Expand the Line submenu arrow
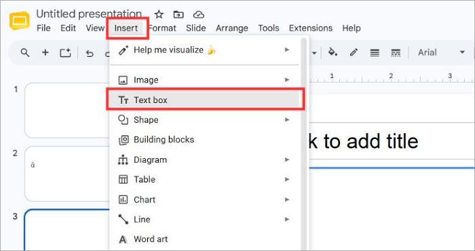 [x=287, y=220]
